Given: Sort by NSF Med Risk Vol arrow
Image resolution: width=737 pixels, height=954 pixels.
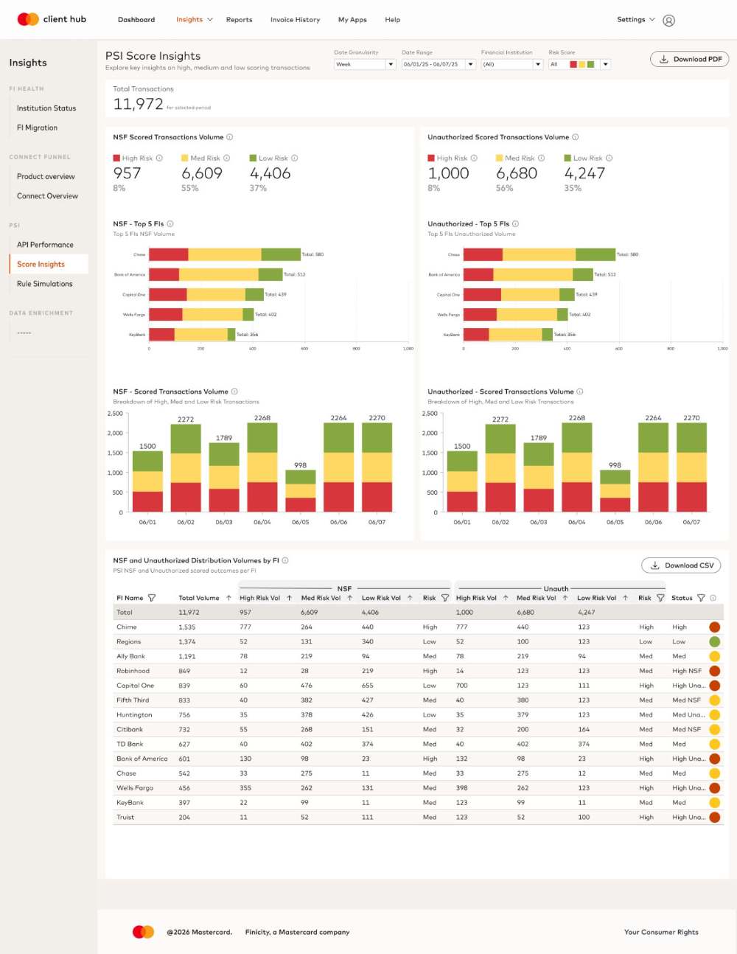Looking at the screenshot, I should pyautogui.click(x=349, y=598).
